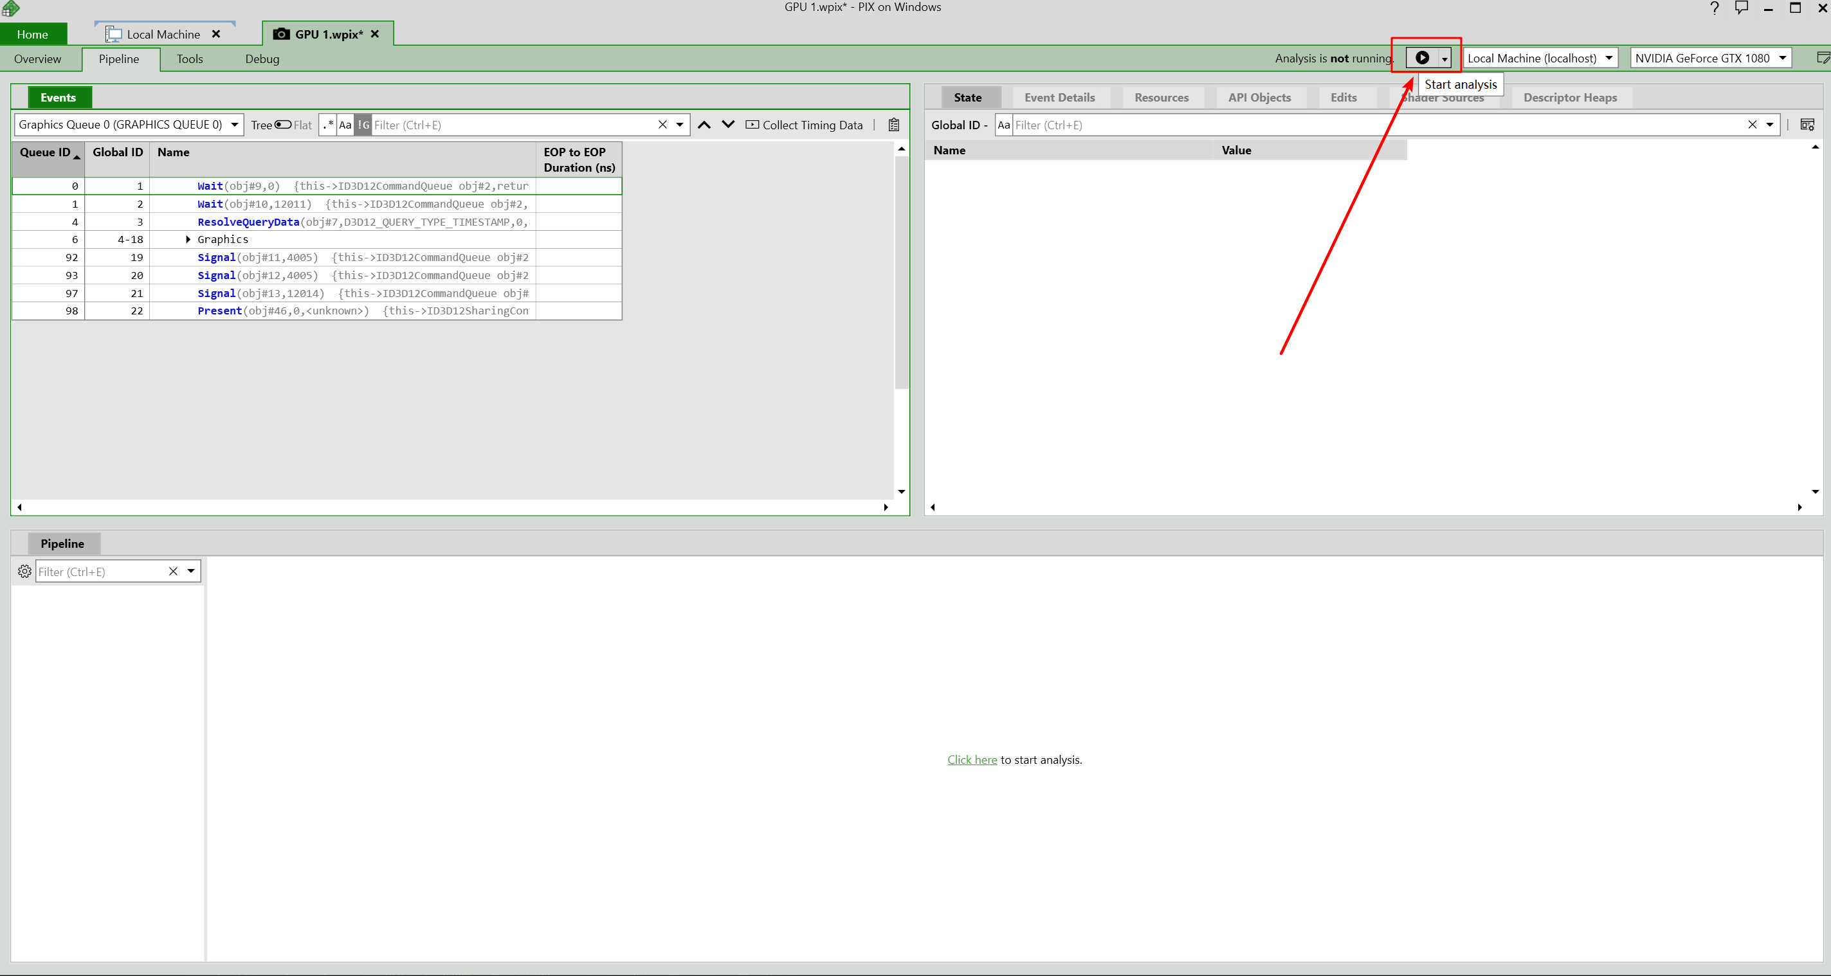Select the Signal(obj#12,4005) event row
This screenshot has width=1831, height=976.
(317, 275)
